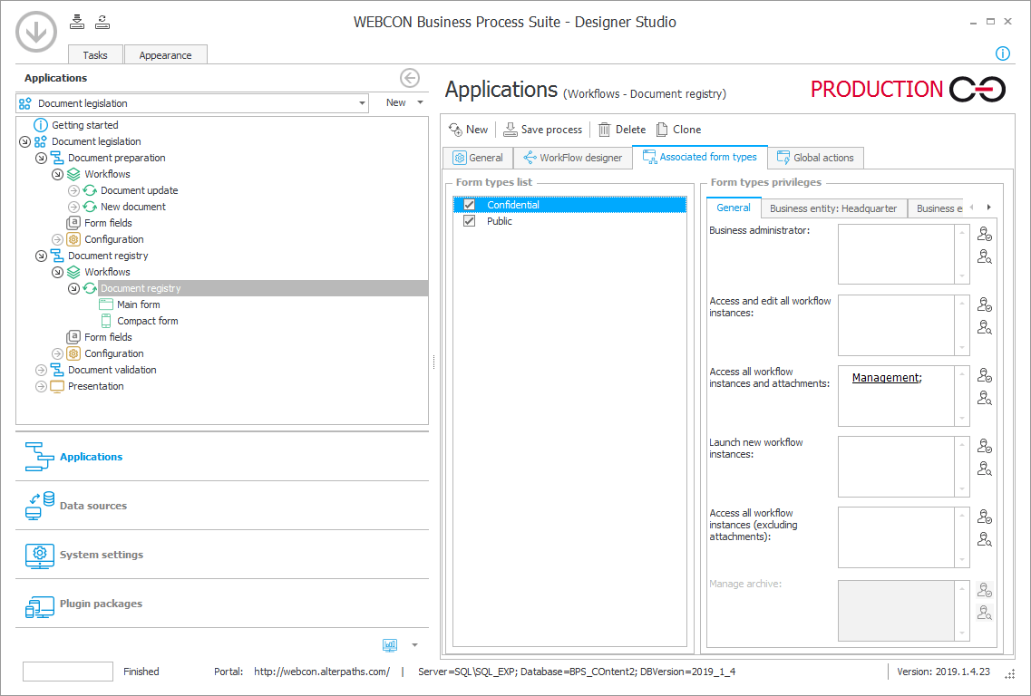Expand the Document validation tree node

pyautogui.click(x=41, y=370)
